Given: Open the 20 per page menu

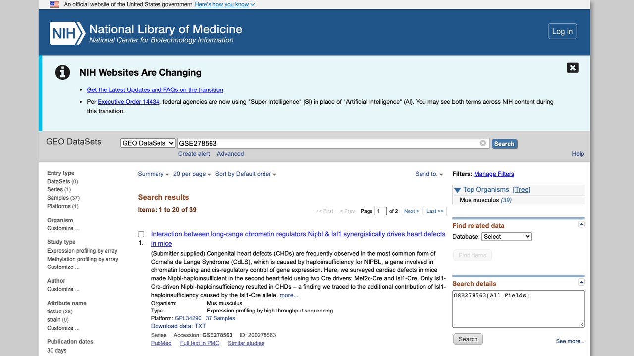Looking at the screenshot, I should tap(192, 174).
